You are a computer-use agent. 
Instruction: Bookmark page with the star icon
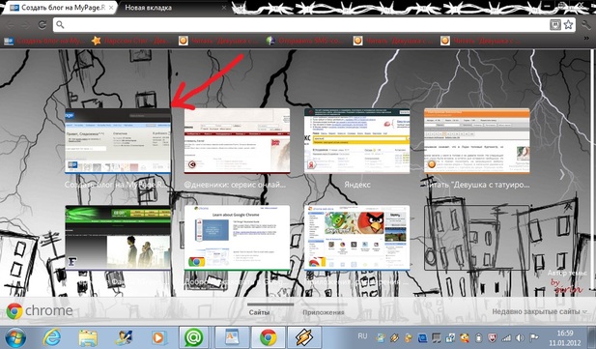point(568,25)
